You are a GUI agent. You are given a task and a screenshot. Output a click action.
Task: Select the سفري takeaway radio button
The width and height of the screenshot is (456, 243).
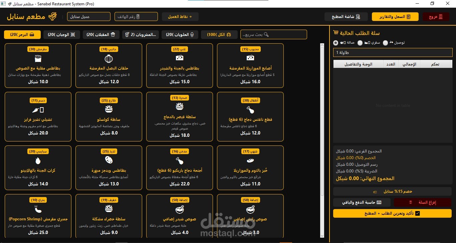[x=360, y=43]
